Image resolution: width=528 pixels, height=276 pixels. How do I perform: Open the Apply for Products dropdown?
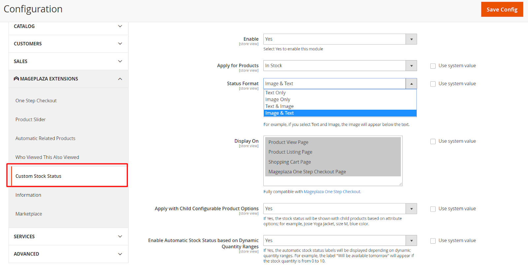340,65
